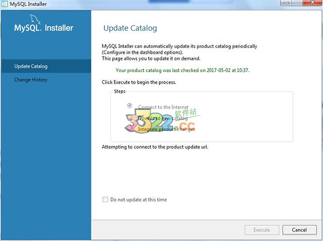The height and width of the screenshot is (241, 323).
Task: Select the Connect to the Internet step text
Action: pyautogui.click(x=163, y=107)
